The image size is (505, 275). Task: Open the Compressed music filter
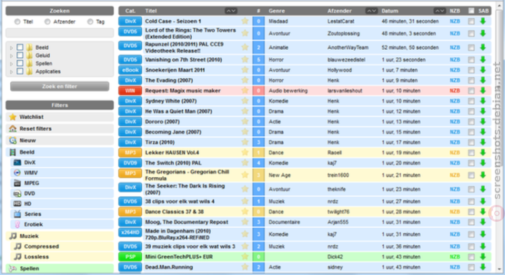pyautogui.click(x=62, y=246)
